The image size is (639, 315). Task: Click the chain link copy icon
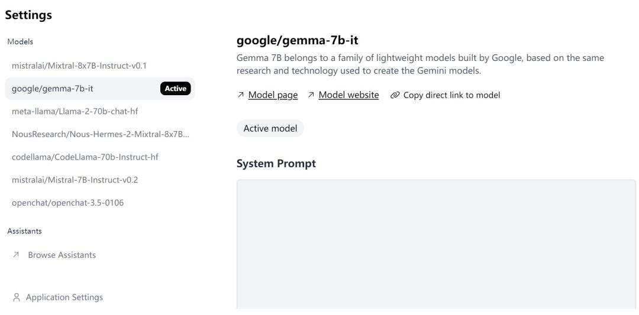pos(394,95)
